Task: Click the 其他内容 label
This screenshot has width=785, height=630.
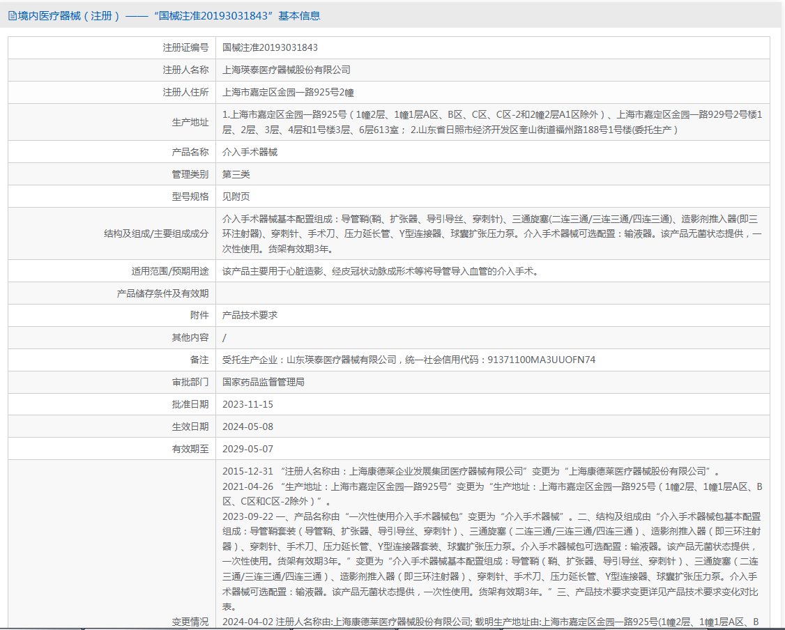Action: (190, 338)
